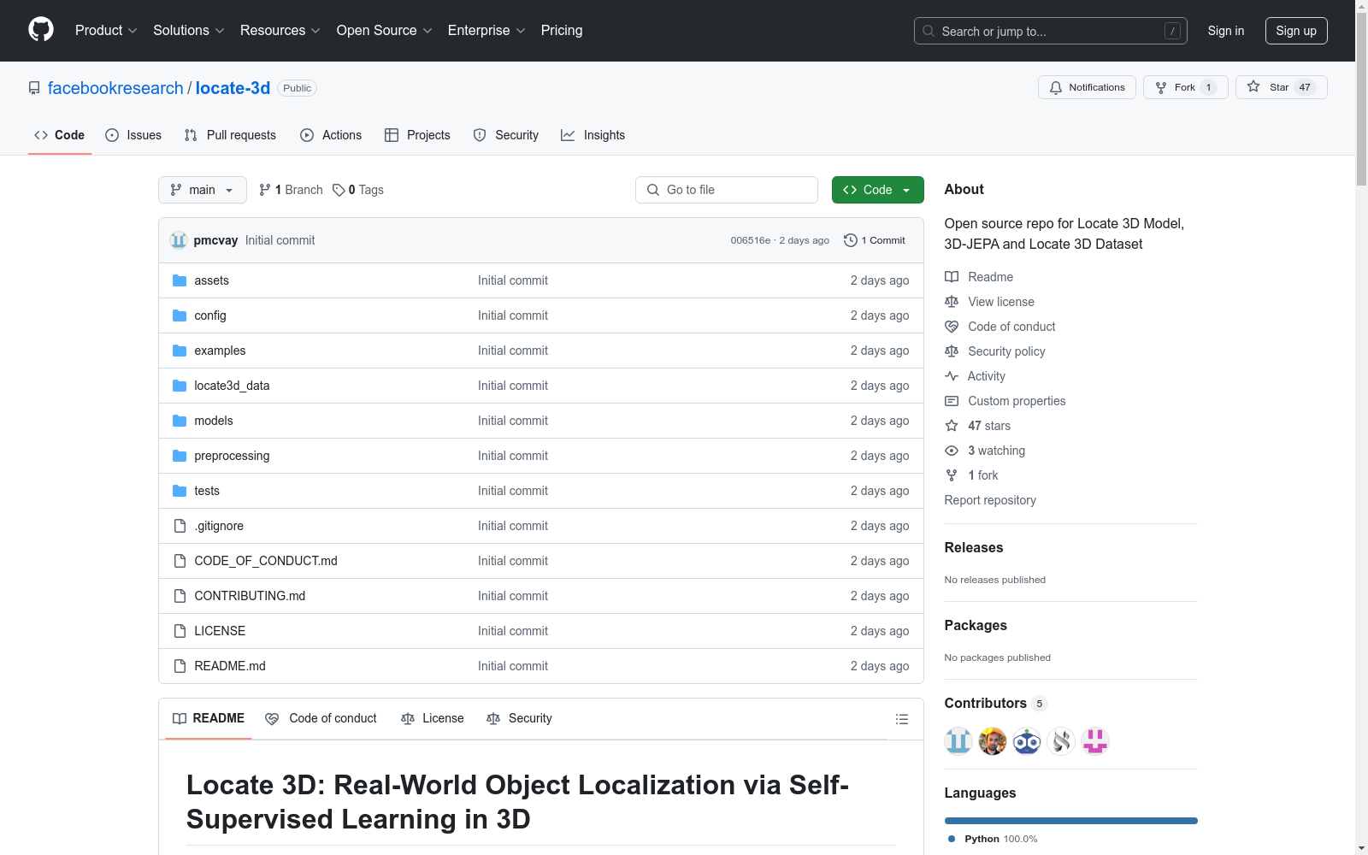Star the locate-3d repository
1368x855 pixels.
click(x=1281, y=87)
